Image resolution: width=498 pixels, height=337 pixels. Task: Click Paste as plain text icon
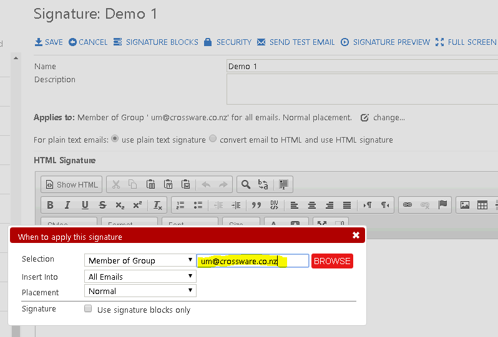tap(168, 184)
